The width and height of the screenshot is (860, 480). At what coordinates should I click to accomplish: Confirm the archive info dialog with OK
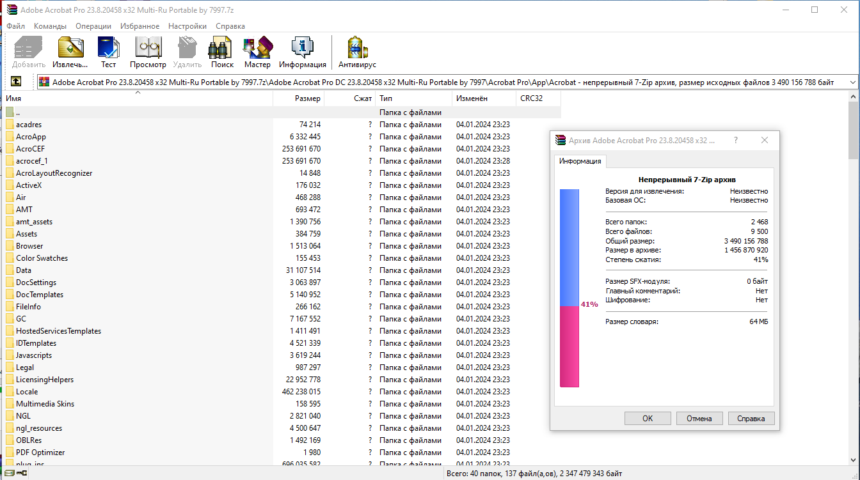[648, 418]
